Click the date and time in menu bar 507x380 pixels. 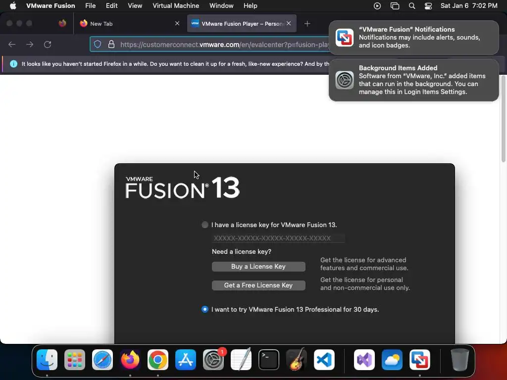point(469,6)
